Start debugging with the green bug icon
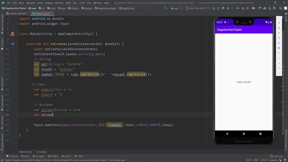This screenshot has height=162, width=288. (x=228, y=8)
